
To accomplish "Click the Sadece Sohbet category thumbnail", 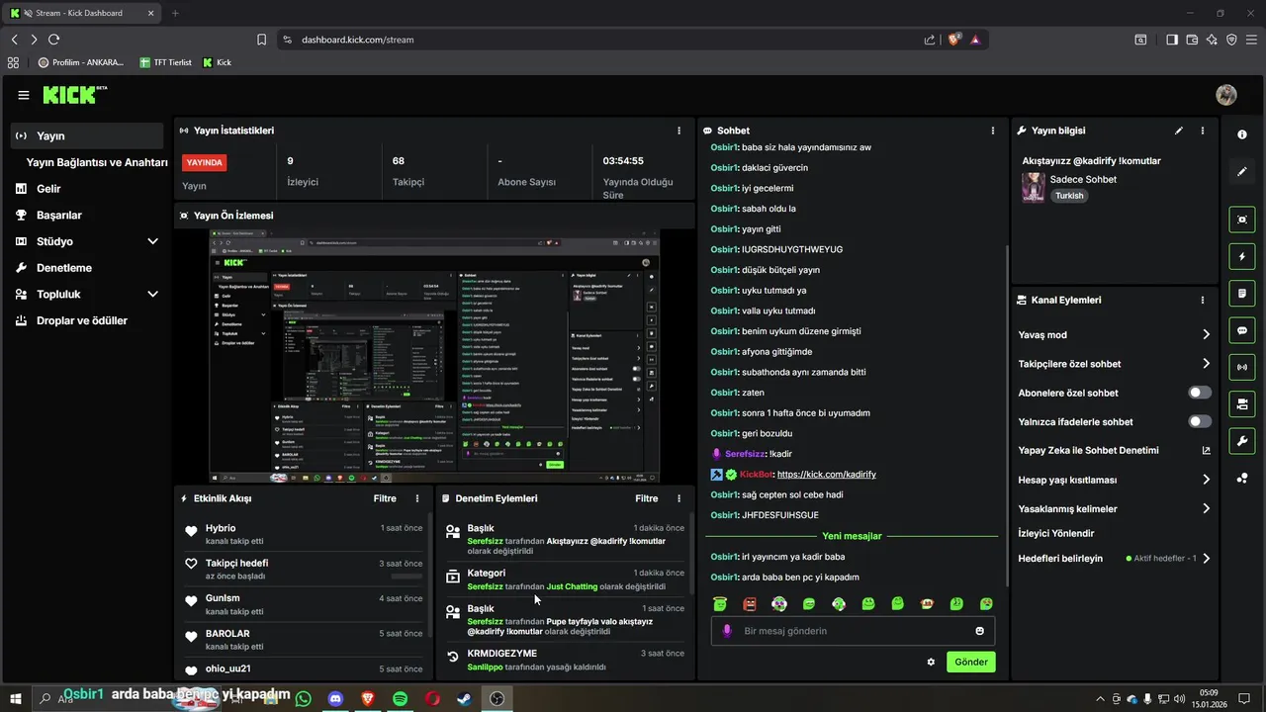I will 1034,187.
